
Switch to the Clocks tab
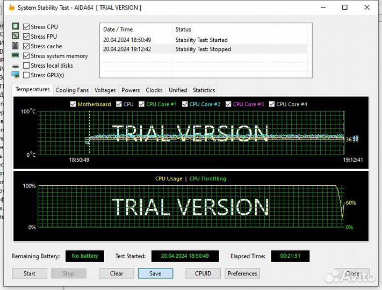click(154, 90)
